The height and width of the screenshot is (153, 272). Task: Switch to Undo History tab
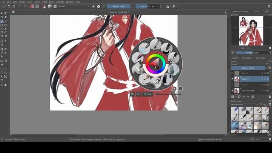coord(261,58)
